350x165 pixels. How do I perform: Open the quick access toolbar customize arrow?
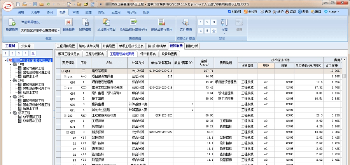pyautogui.click(x=101, y=4)
